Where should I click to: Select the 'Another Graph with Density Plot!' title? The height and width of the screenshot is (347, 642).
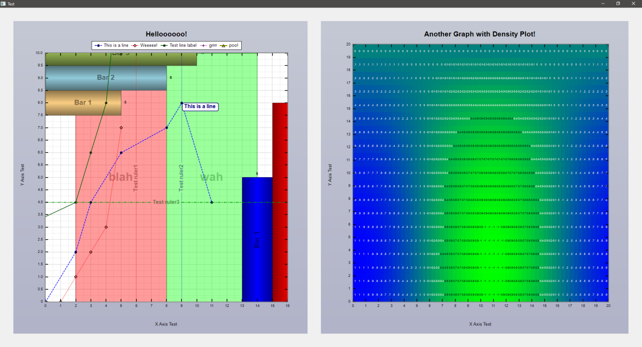[x=479, y=34]
